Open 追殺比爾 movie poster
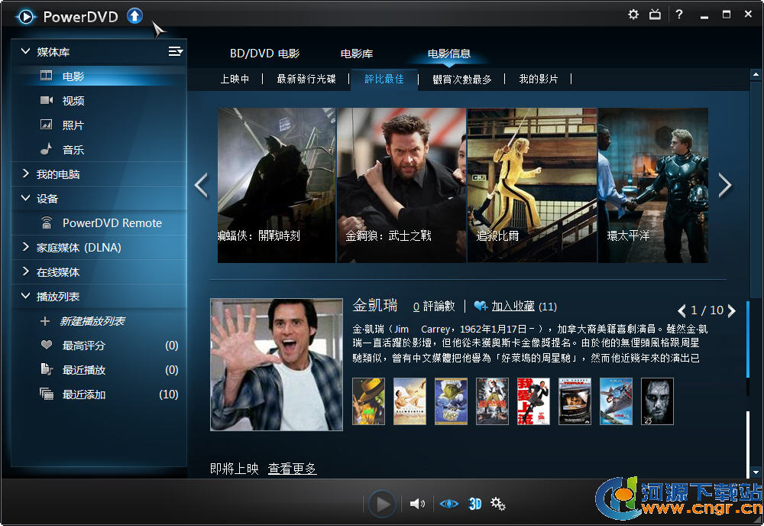This screenshot has width=764, height=526. [532, 185]
